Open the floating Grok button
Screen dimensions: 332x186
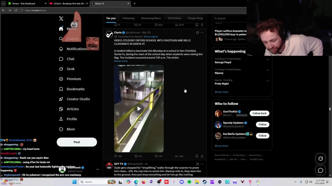click(x=321, y=159)
